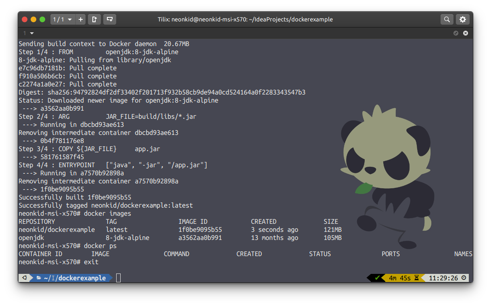The width and height of the screenshot is (491, 307).
Task: Click the 'neonkid-msi-x570# exit' line
Action: point(59,262)
